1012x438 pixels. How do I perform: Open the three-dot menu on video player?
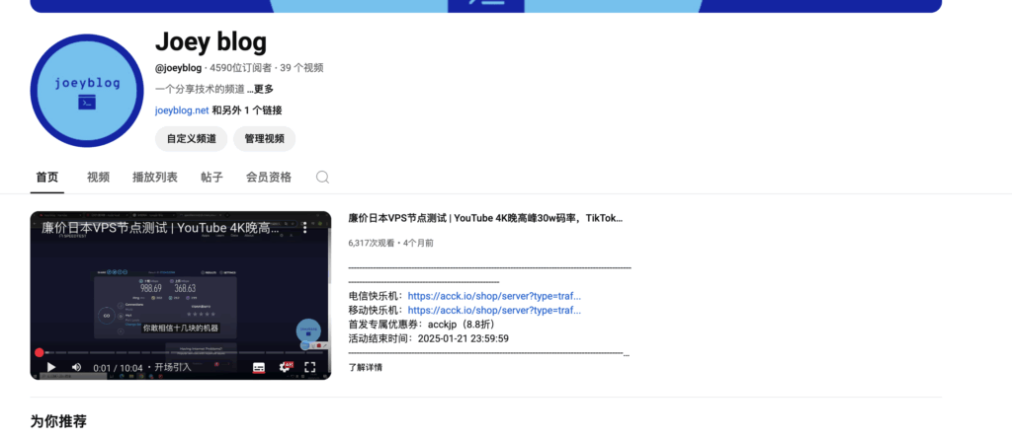305,227
